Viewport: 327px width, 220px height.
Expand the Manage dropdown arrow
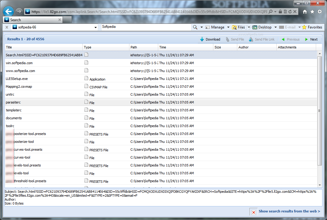click(x=228, y=27)
